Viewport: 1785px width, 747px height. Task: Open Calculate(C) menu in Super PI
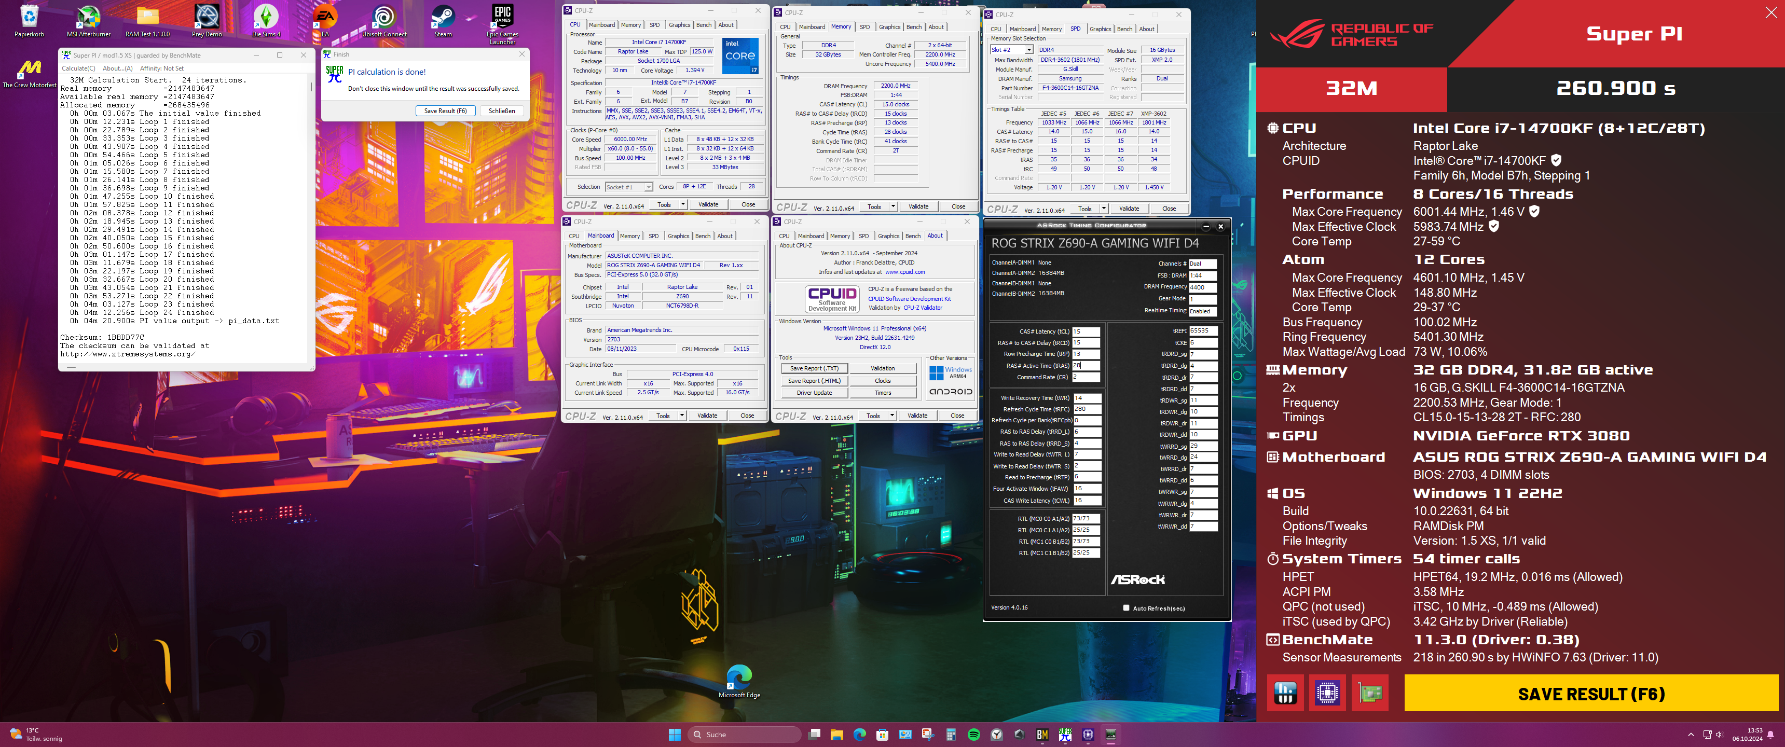[x=78, y=68]
